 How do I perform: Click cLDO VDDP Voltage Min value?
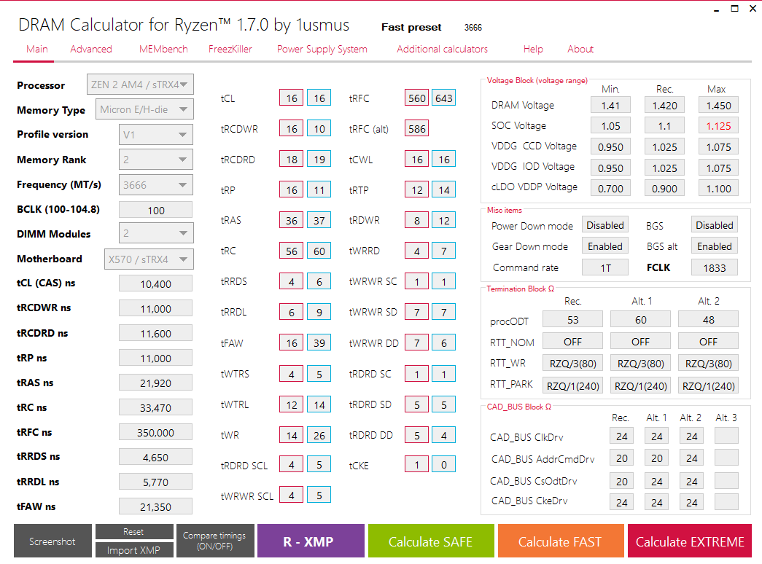(611, 189)
